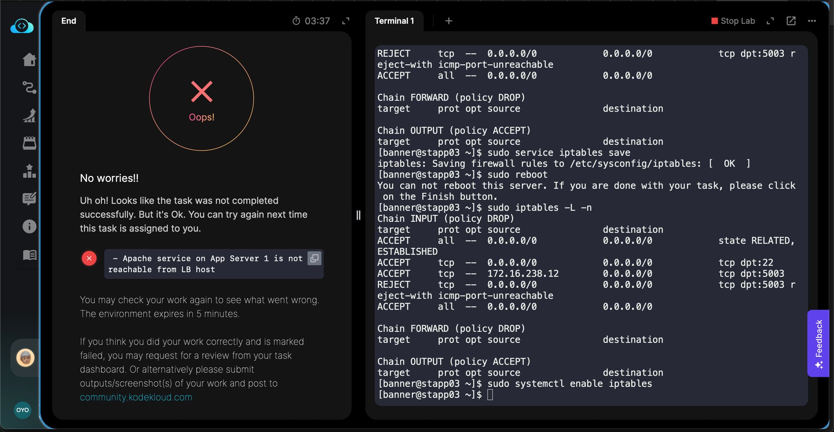
Task: Open the open-book docs icon
Action: tap(29, 255)
